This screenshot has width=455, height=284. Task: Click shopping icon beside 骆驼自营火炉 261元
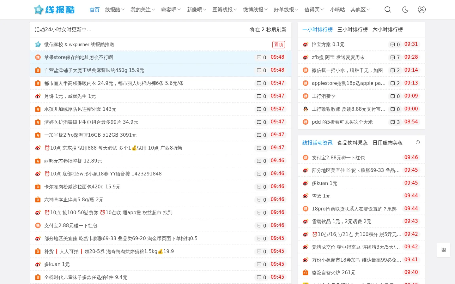coord(306,272)
